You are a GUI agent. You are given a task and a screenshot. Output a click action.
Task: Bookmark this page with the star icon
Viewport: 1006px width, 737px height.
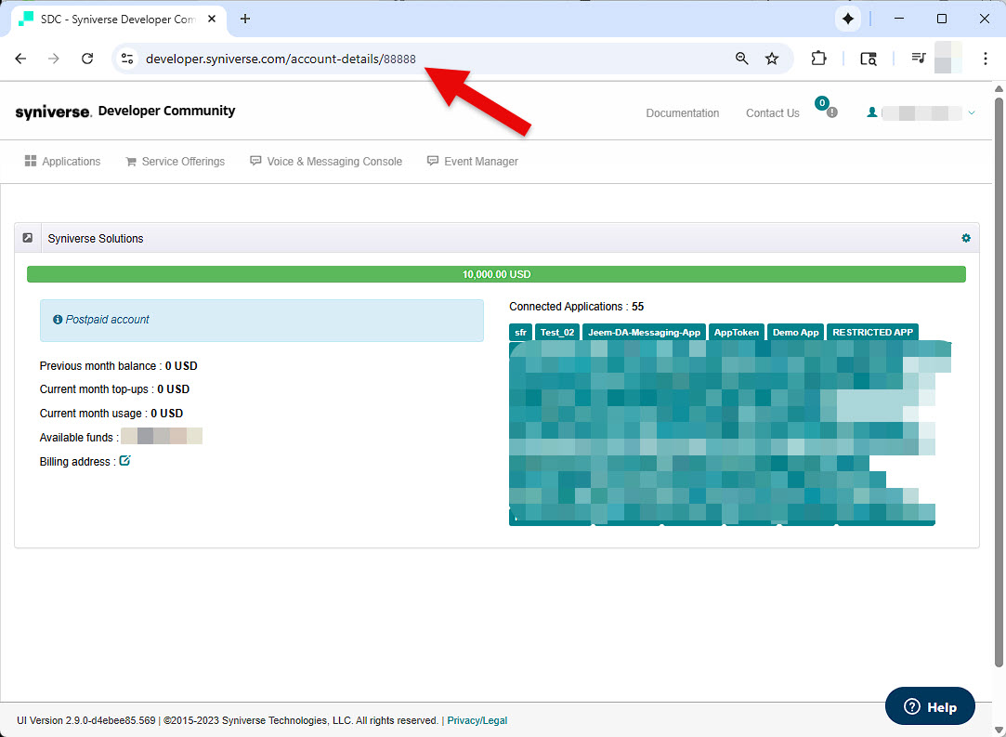click(772, 59)
